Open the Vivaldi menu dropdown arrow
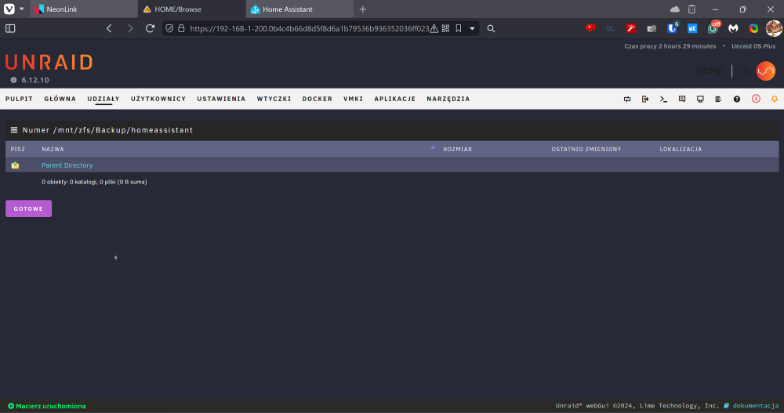 (x=21, y=9)
